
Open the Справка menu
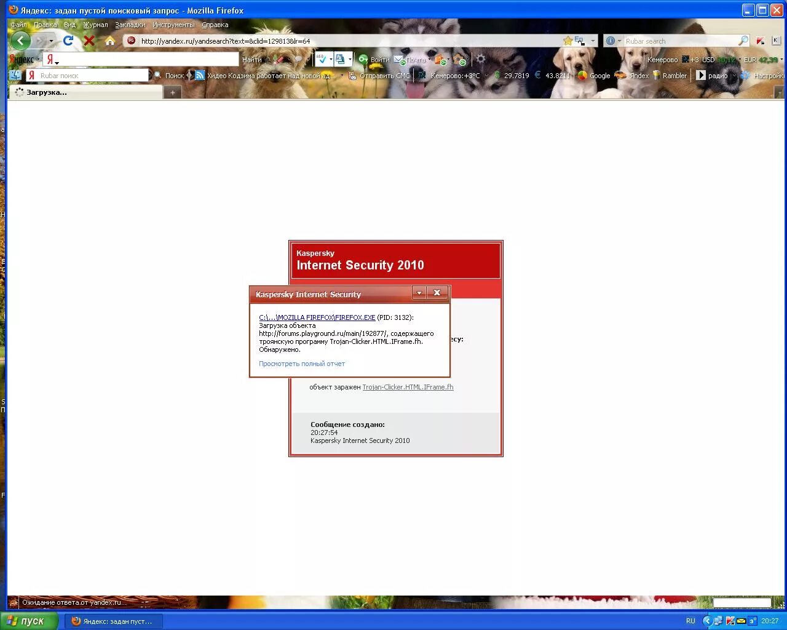tap(215, 25)
